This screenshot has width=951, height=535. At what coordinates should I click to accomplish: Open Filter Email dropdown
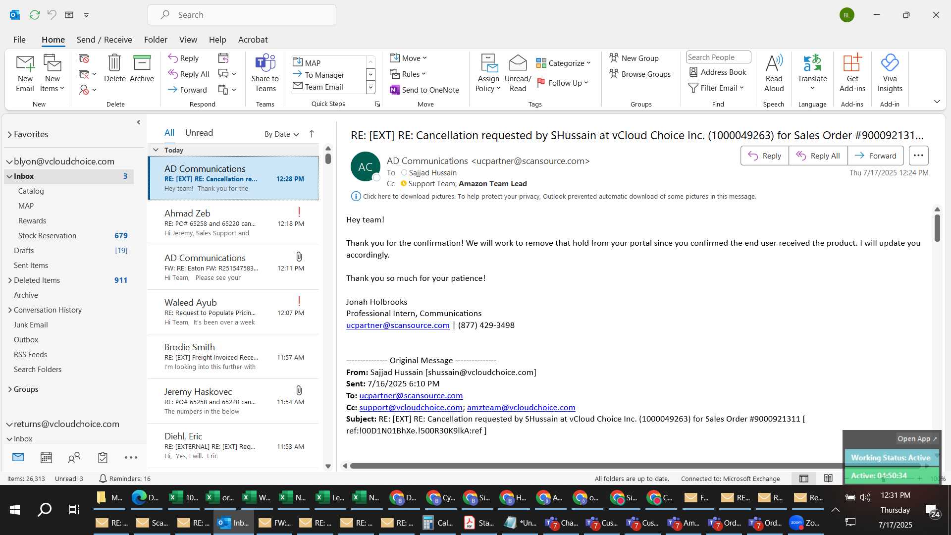(x=716, y=88)
